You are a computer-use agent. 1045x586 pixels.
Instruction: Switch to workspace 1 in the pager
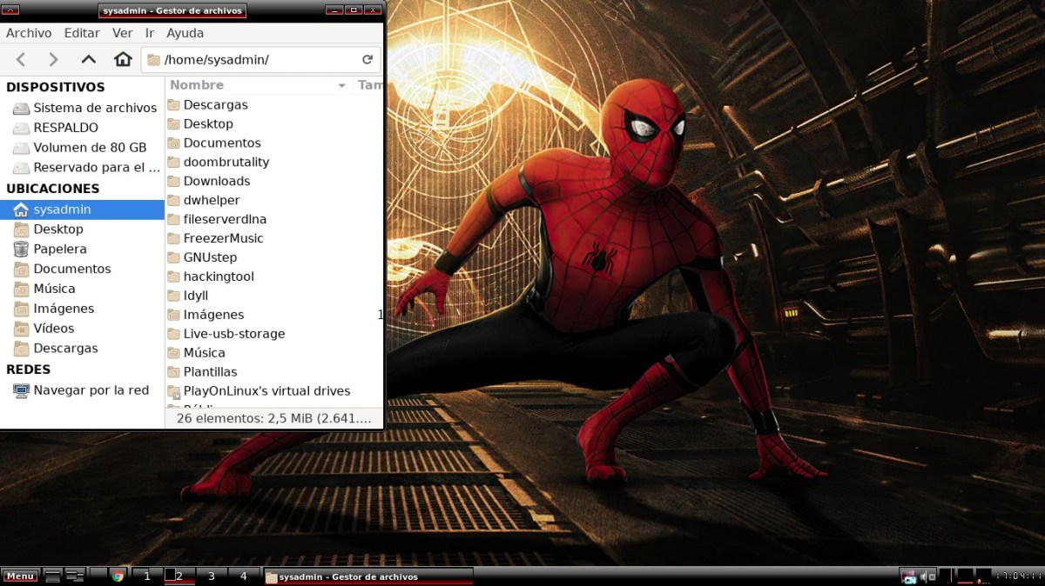click(x=147, y=576)
